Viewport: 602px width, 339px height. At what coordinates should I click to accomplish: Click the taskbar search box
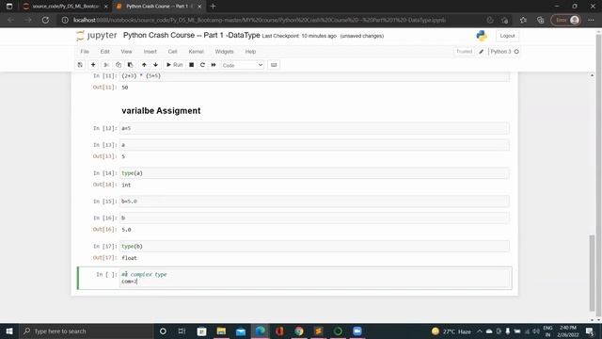coord(86,331)
